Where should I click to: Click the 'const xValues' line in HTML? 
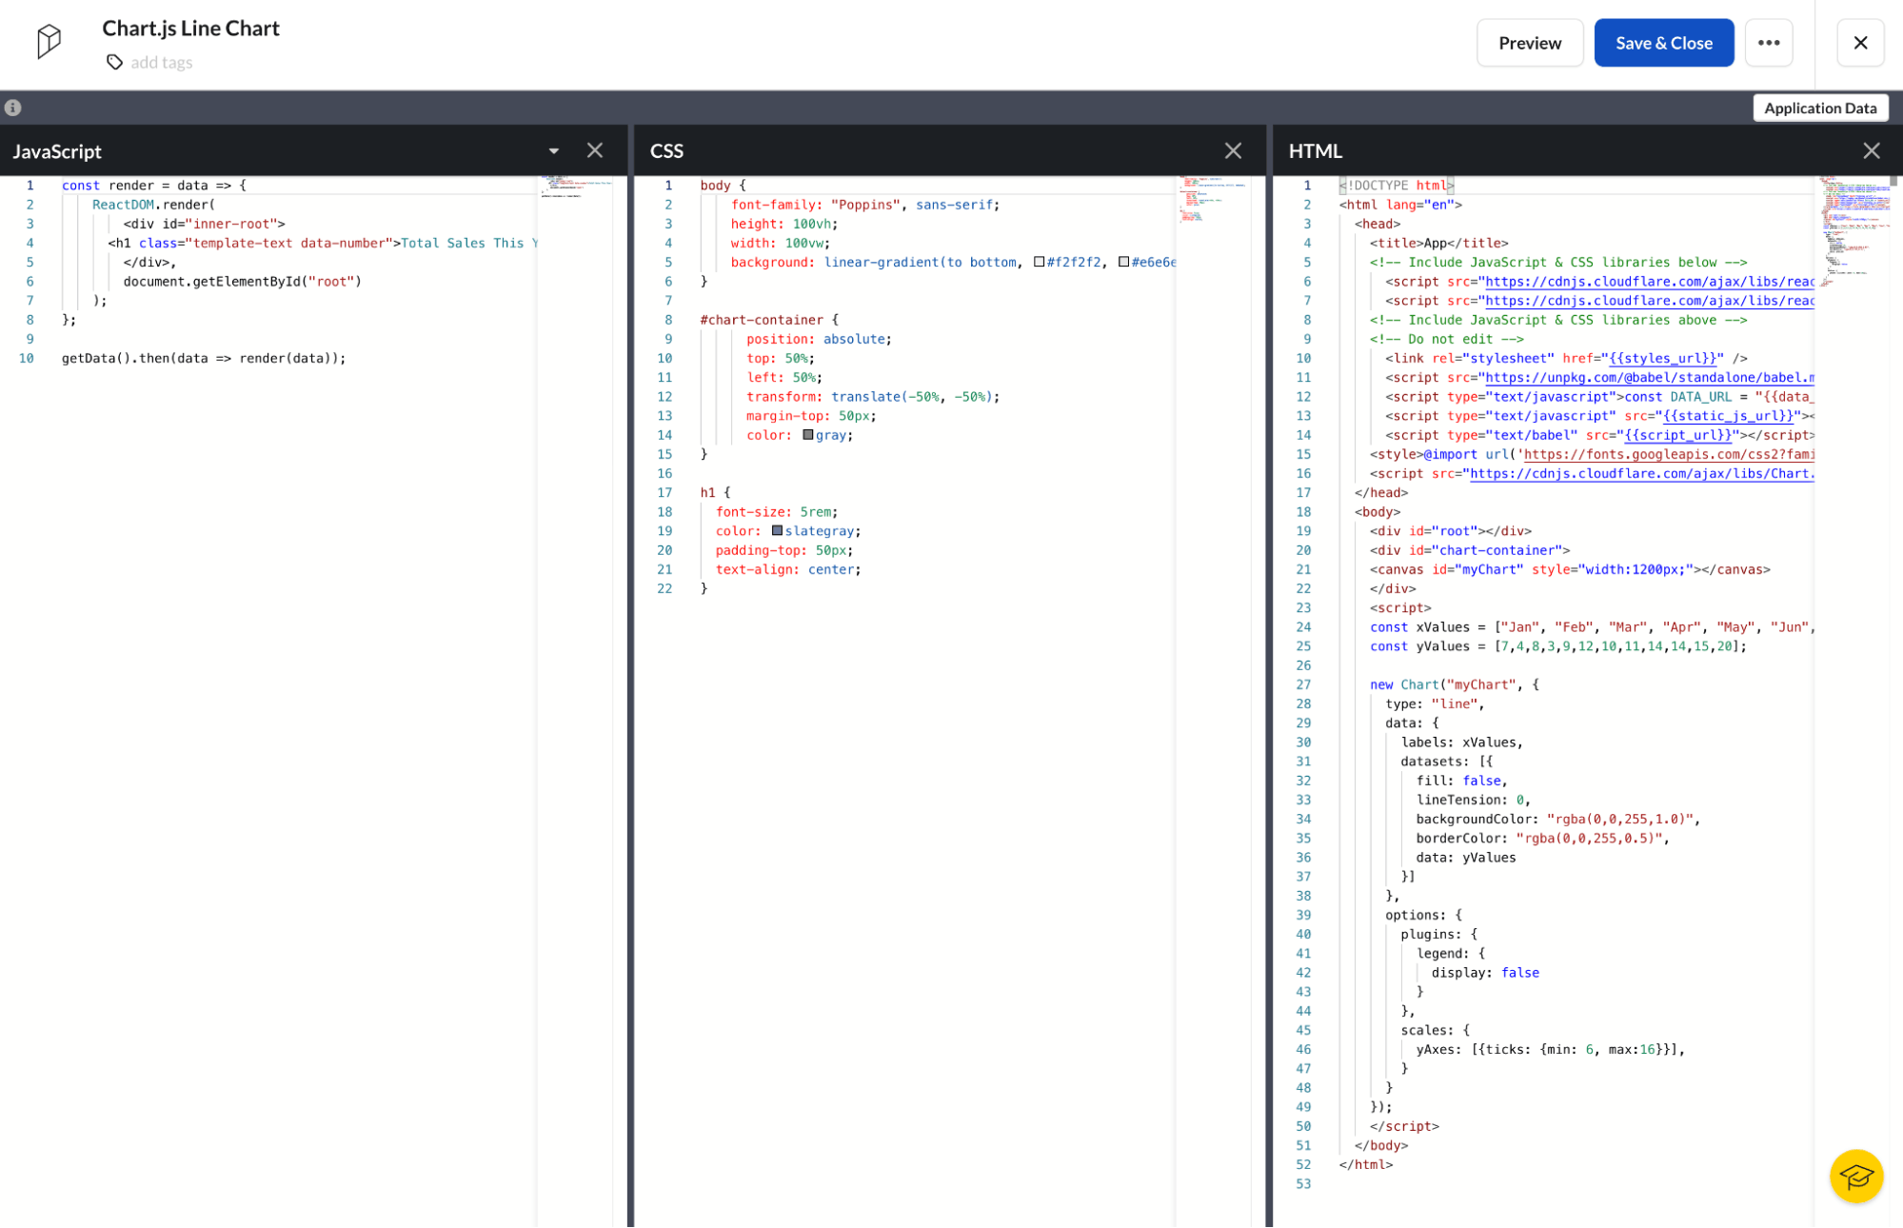(1592, 627)
